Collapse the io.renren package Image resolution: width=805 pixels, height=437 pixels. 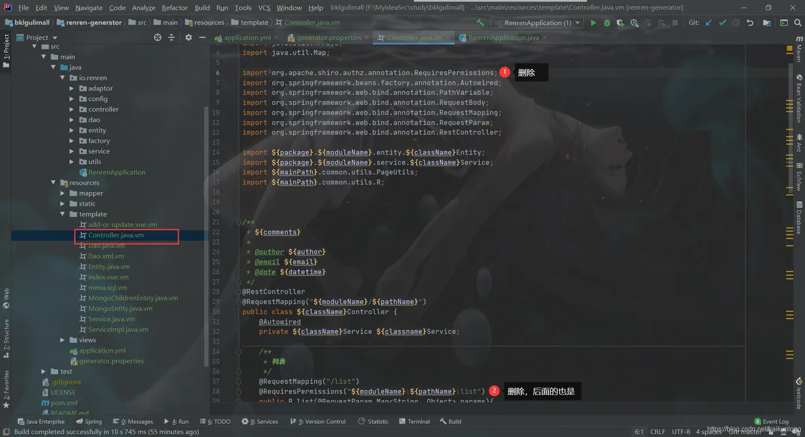point(63,78)
